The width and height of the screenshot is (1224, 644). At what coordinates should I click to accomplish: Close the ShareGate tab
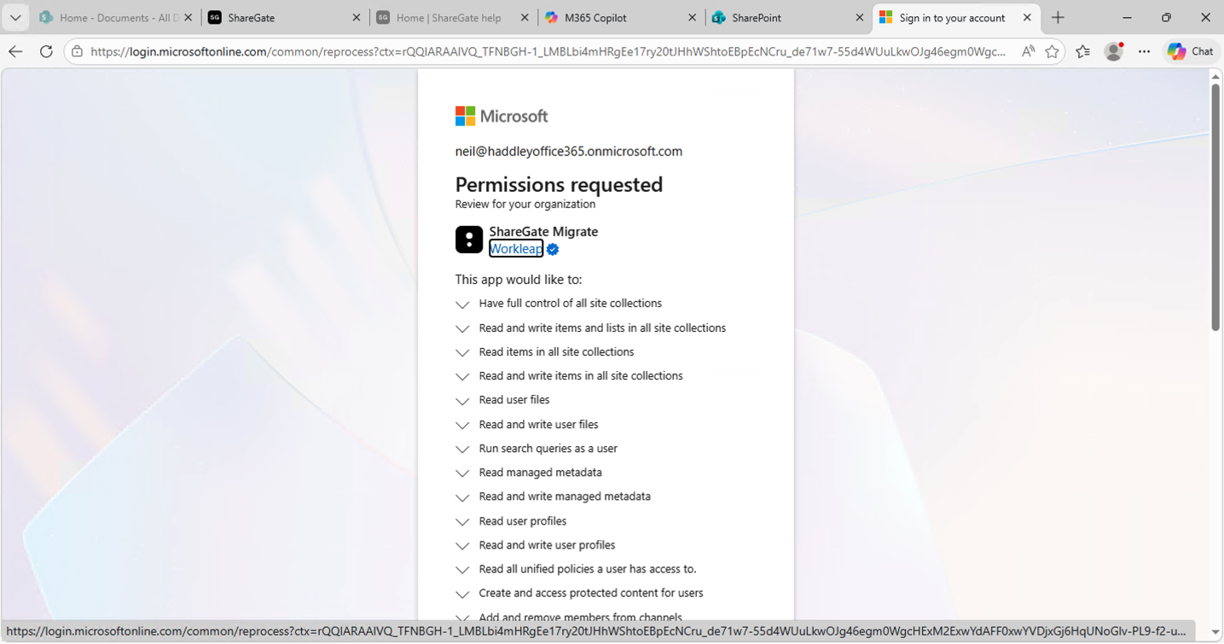(357, 17)
